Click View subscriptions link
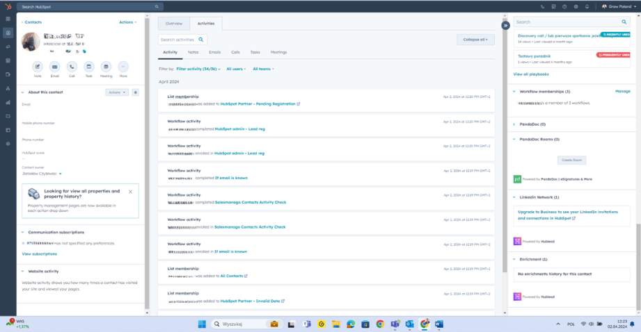This screenshot has height=332, width=641. pos(39,254)
